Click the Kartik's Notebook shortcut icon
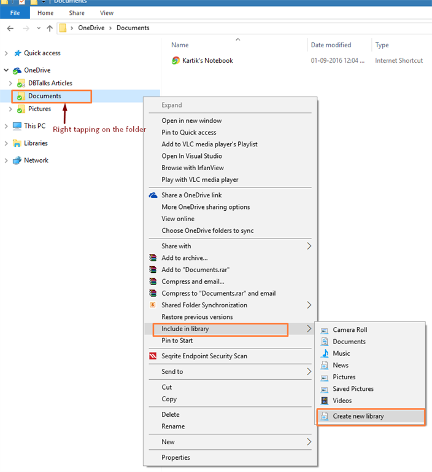Screen dimensions: 432x472 coord(176,61)
